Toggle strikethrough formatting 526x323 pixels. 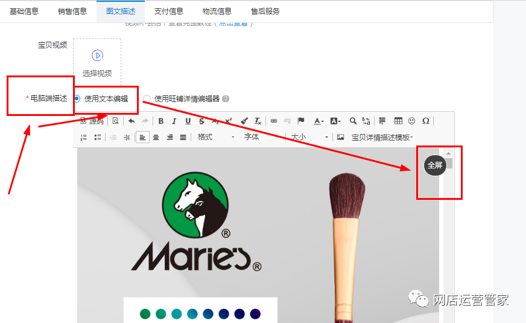201,121
